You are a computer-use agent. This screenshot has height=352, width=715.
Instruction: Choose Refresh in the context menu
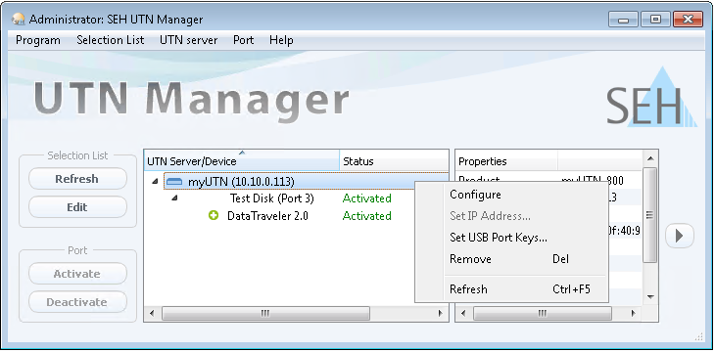click(511, 289)
